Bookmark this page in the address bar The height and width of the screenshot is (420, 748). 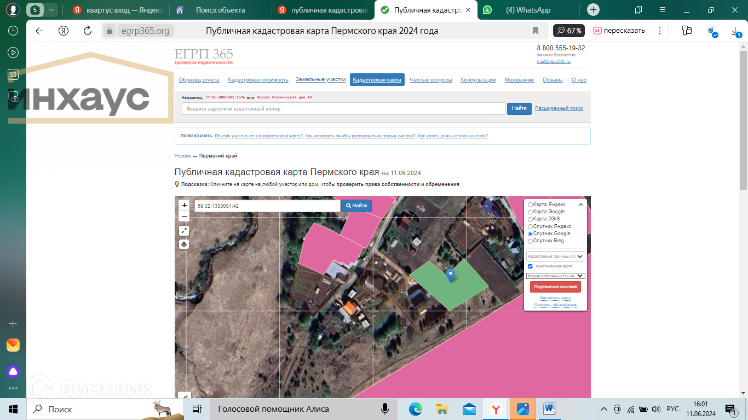[x=536, y=31]
